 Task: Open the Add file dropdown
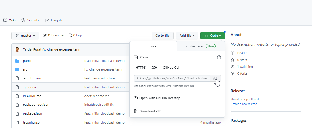pyautogui.click(x=187, y=36)
